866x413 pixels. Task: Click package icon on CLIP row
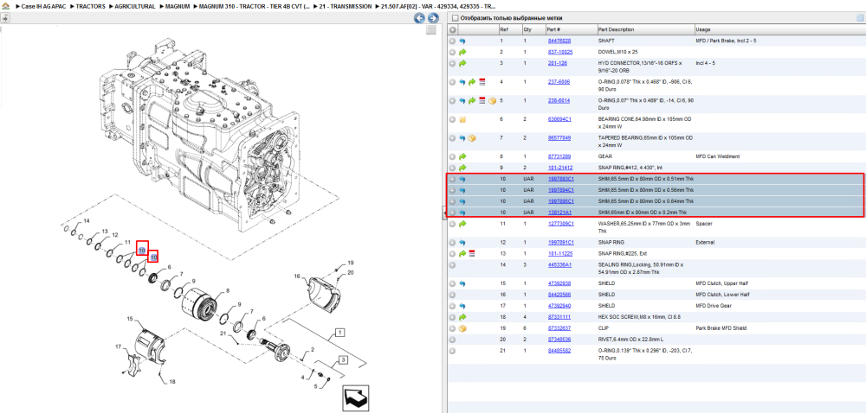pos(462,328)
